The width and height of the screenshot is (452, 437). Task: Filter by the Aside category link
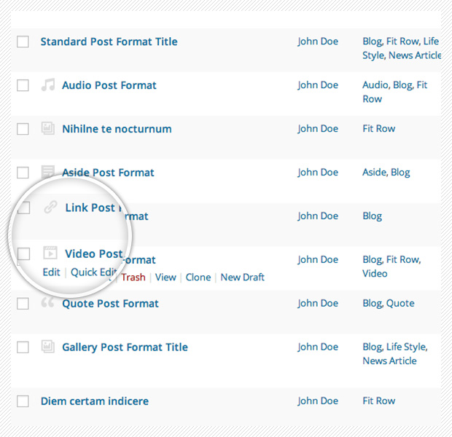(x=375, y=173)
